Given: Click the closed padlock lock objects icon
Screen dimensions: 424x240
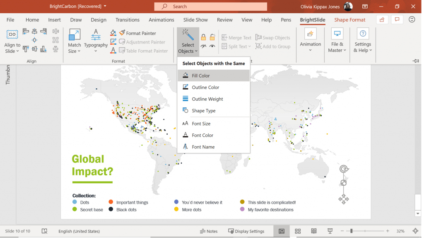Looking at the screenshot, I should (x=203, y=37).
